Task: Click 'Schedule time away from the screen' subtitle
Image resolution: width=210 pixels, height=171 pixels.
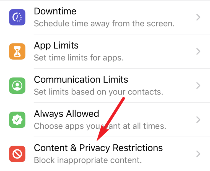Action: [104, 24]
